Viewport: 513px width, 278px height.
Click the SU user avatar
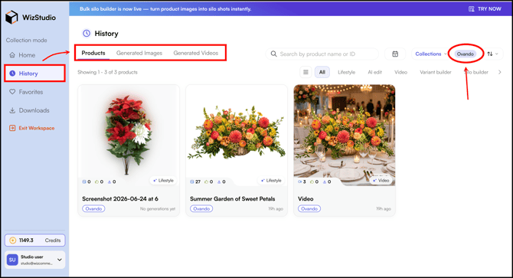[12, 260]
